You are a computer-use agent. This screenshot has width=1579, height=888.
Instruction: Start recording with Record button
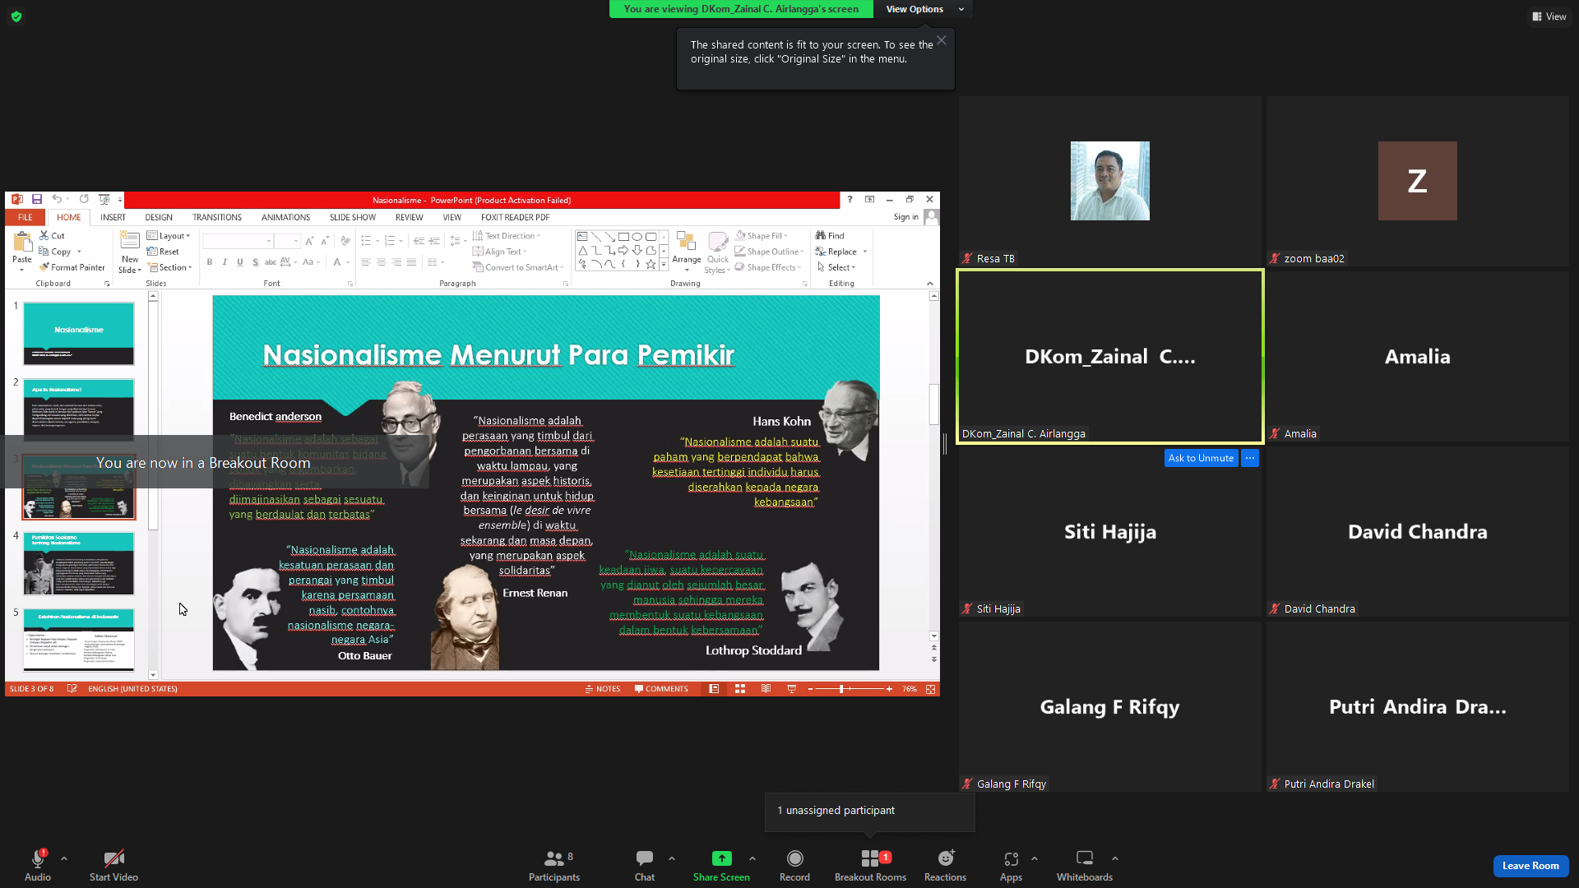[x=794, y=865]
